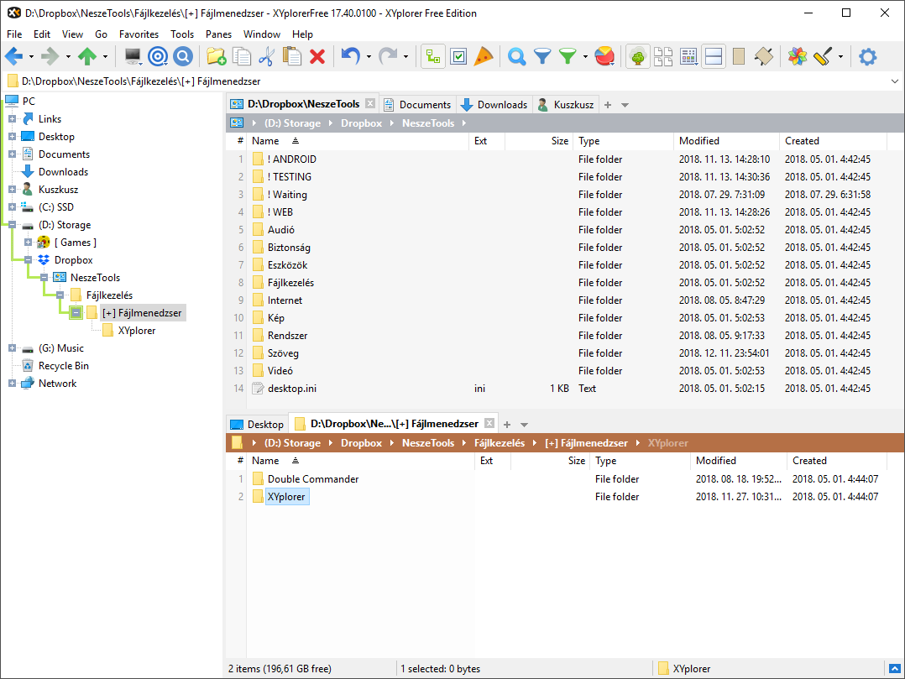This screenshot has height=679, width=905.
Task: Click the paint roller customize icon
Action: tap(823, 56)
